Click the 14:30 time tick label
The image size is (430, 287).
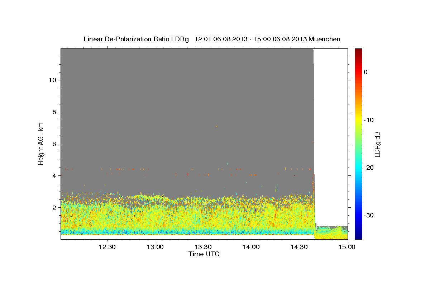299,247
